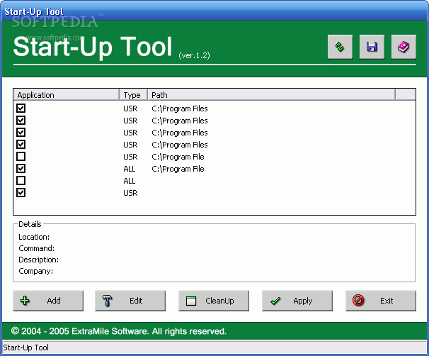Click the Company: label in Details
Screen dimensions: 429x356
tap(35, 271)
